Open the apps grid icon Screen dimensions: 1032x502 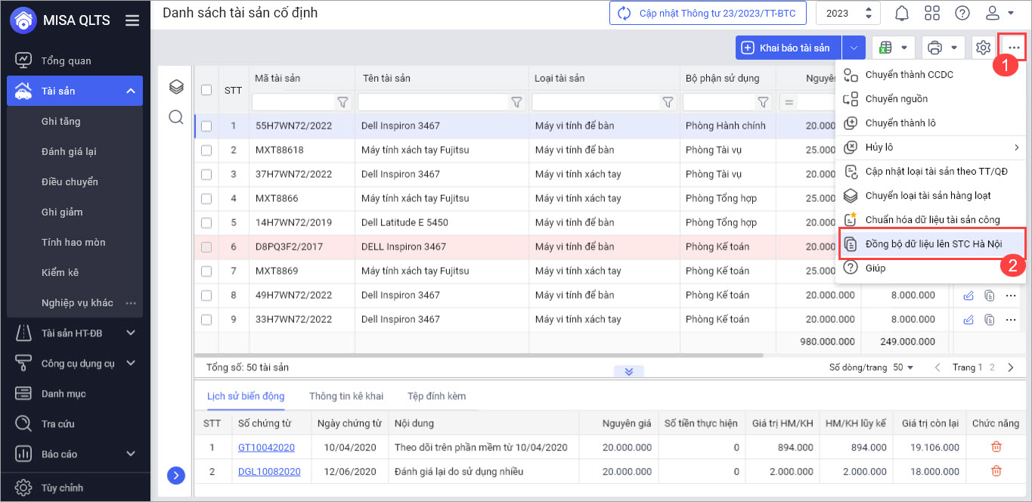tap(932, 13)
